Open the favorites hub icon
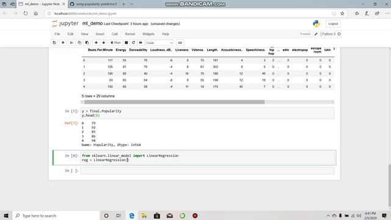 pos(357,13)
